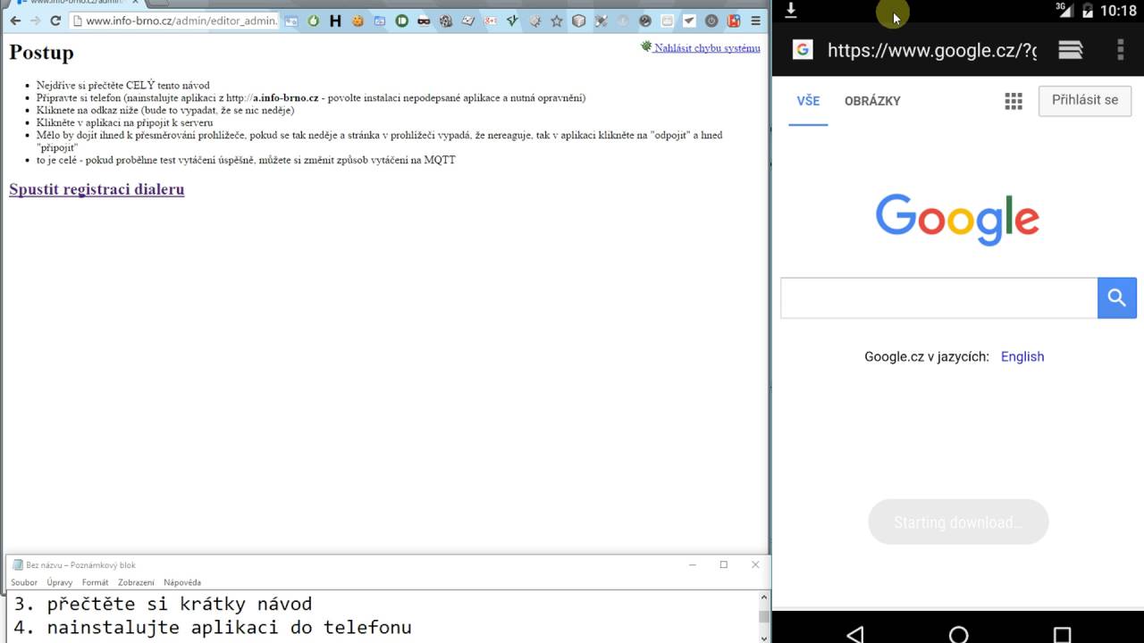1144x643 pixels.
Task: Tap the blue Google search magnifier button
Action: click(1117, 298)
